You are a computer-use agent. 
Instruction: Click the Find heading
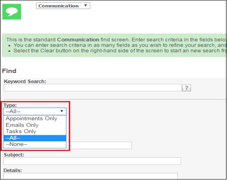[9, 71]
